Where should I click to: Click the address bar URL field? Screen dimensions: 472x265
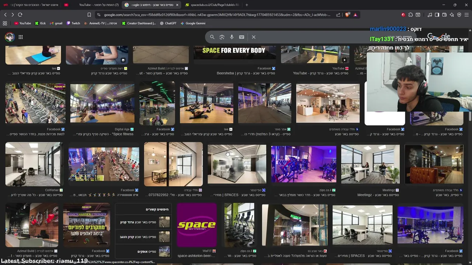coord(217,15)
